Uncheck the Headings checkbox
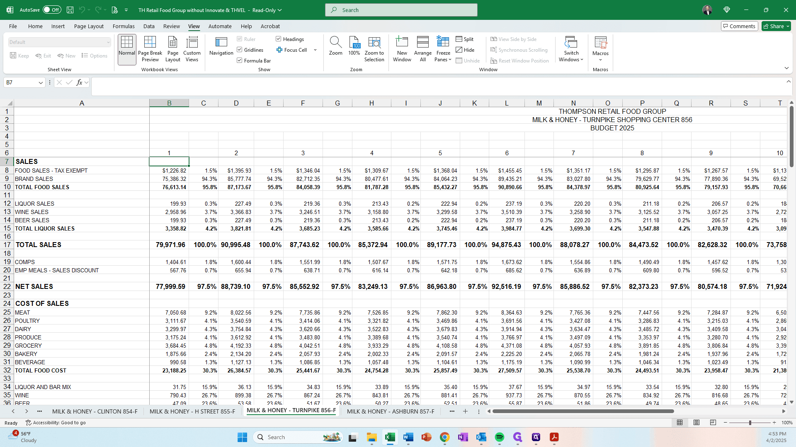This screenshot has width=796, height=447. [x=279, y=39]
